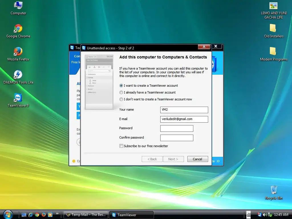Open the Old Installers folder
The width and height of the screenshot is (292, 219).
(x=273, y=31)
